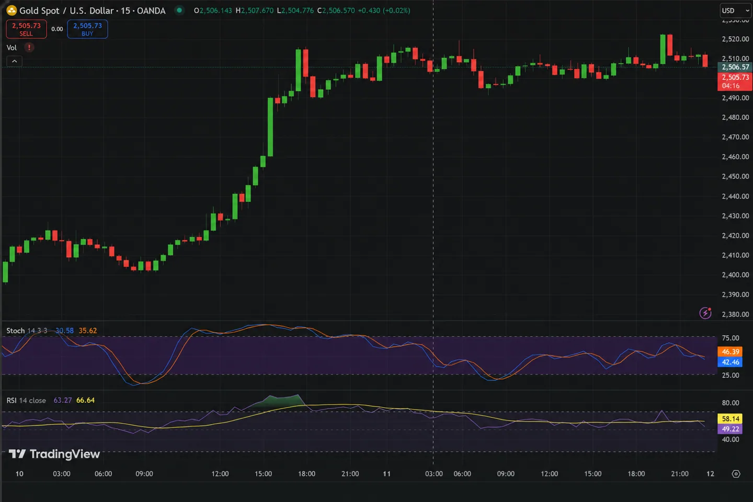Click the red 2,505.73 countdown price label

[735, 81]
